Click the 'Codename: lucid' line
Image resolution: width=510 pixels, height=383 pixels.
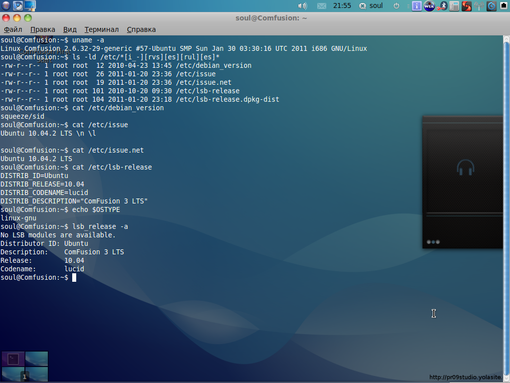tap(42, 269)
